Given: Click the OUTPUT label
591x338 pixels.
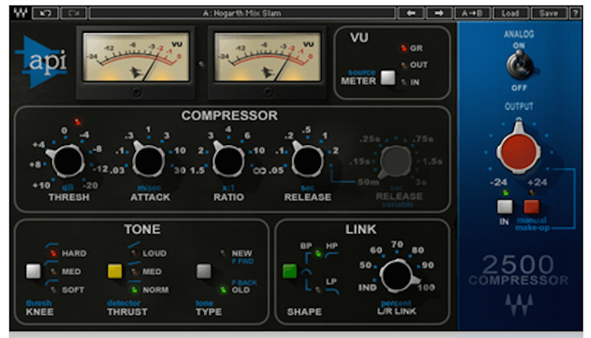Looking at the screenshot, I should click(519, 106).
